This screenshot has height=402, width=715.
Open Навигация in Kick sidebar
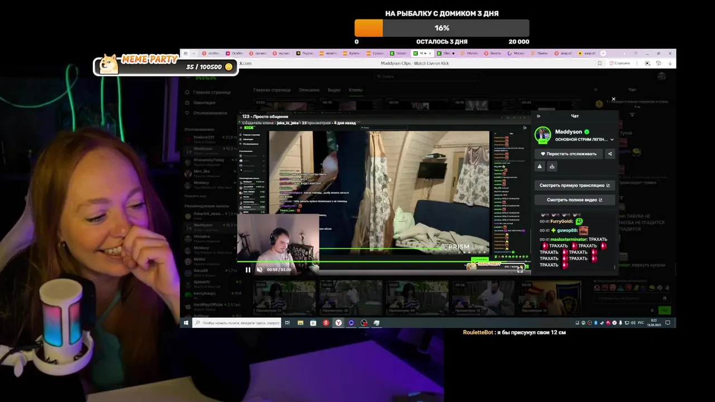[x=200, y=103]
